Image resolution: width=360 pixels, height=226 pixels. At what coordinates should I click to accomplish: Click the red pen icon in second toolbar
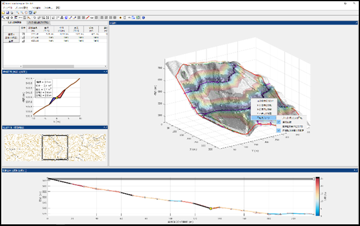pos(87,18)
